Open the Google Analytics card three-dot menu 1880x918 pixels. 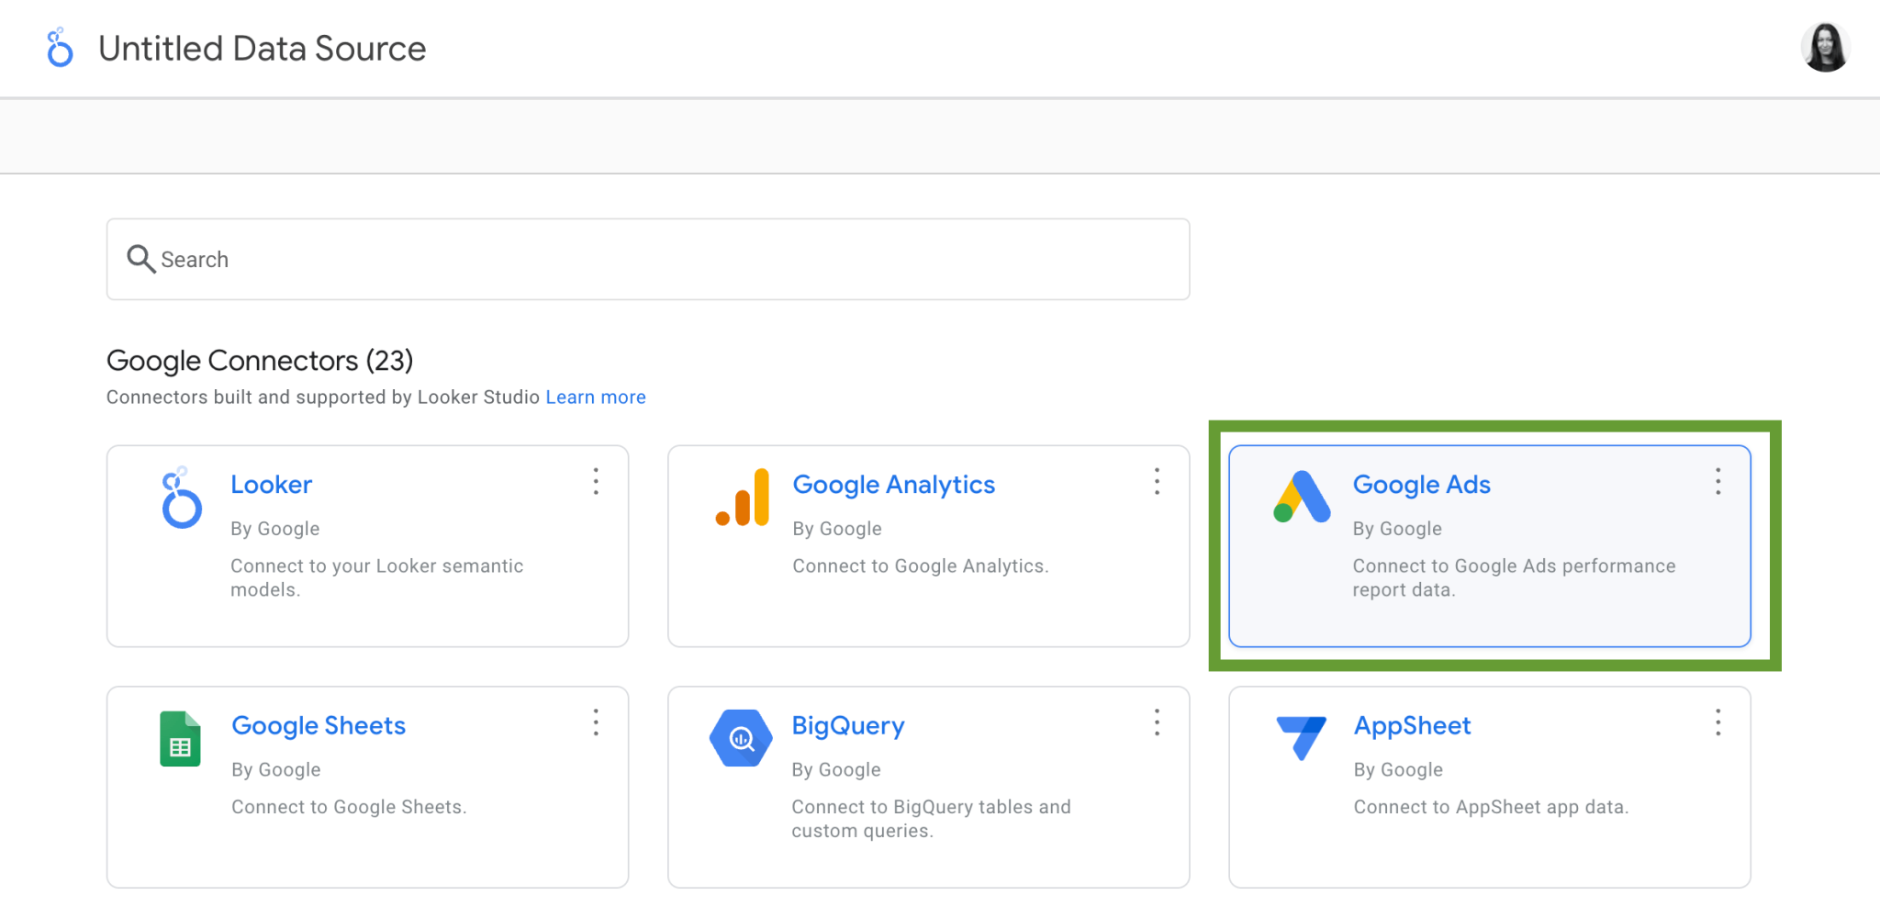click(x=1157, y=481)
